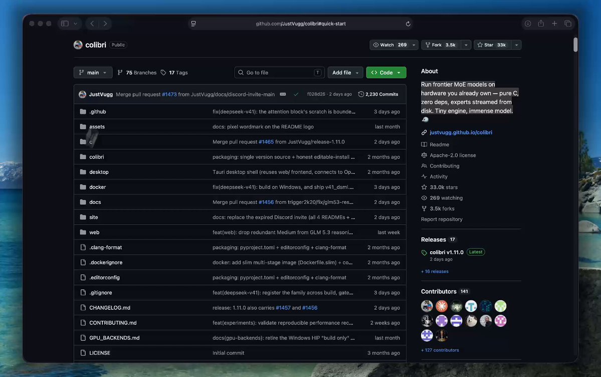This screenshot has width=601, height=377.
Task: Open the green Code dropdown
Action: [x=386, y=72]
